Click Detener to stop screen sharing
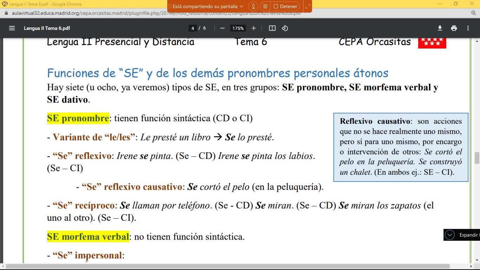The height and width of the screenshot is (270, 480). click(285, 6)
